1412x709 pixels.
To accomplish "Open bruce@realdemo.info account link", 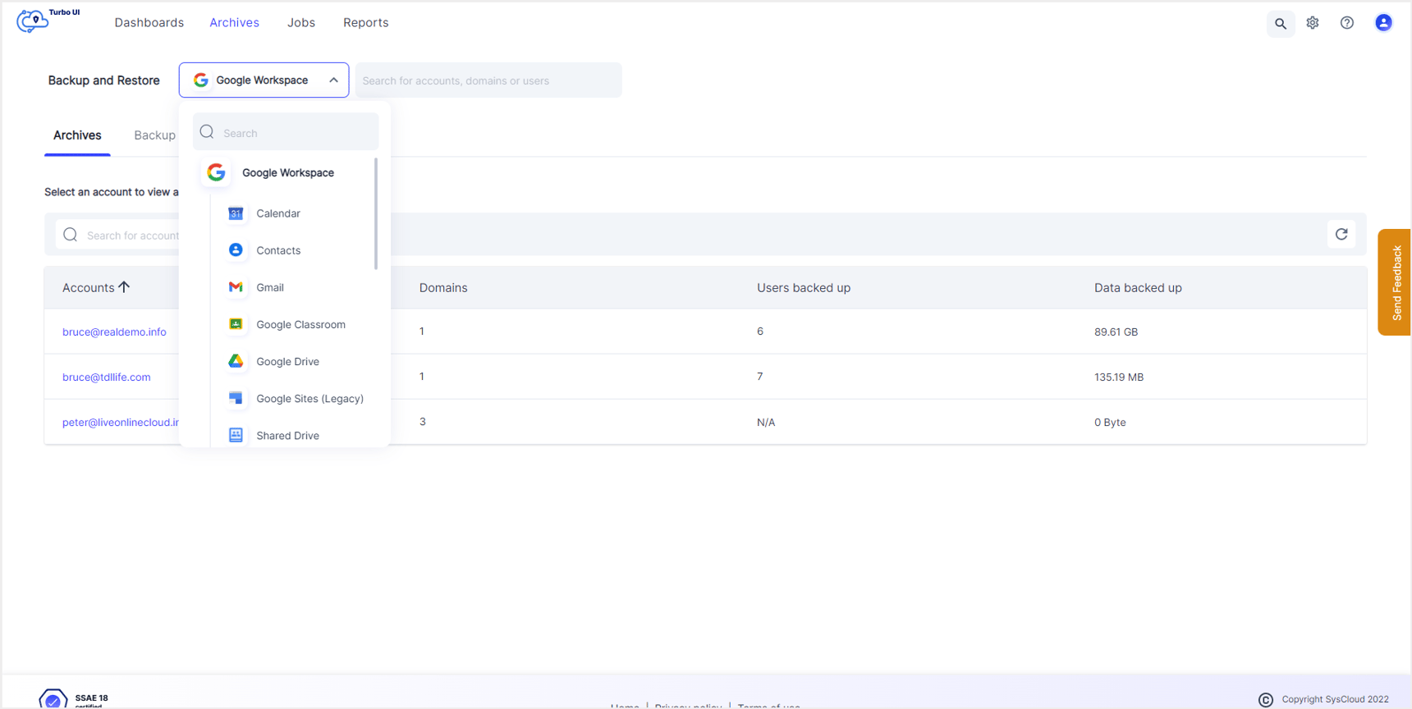I will click(114, 332).
